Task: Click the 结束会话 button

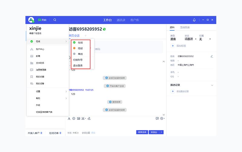Action: [142, 132]
